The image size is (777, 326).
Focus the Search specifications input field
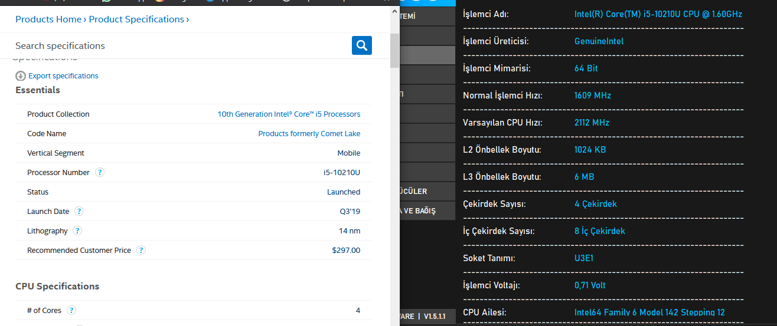[177, 46]
